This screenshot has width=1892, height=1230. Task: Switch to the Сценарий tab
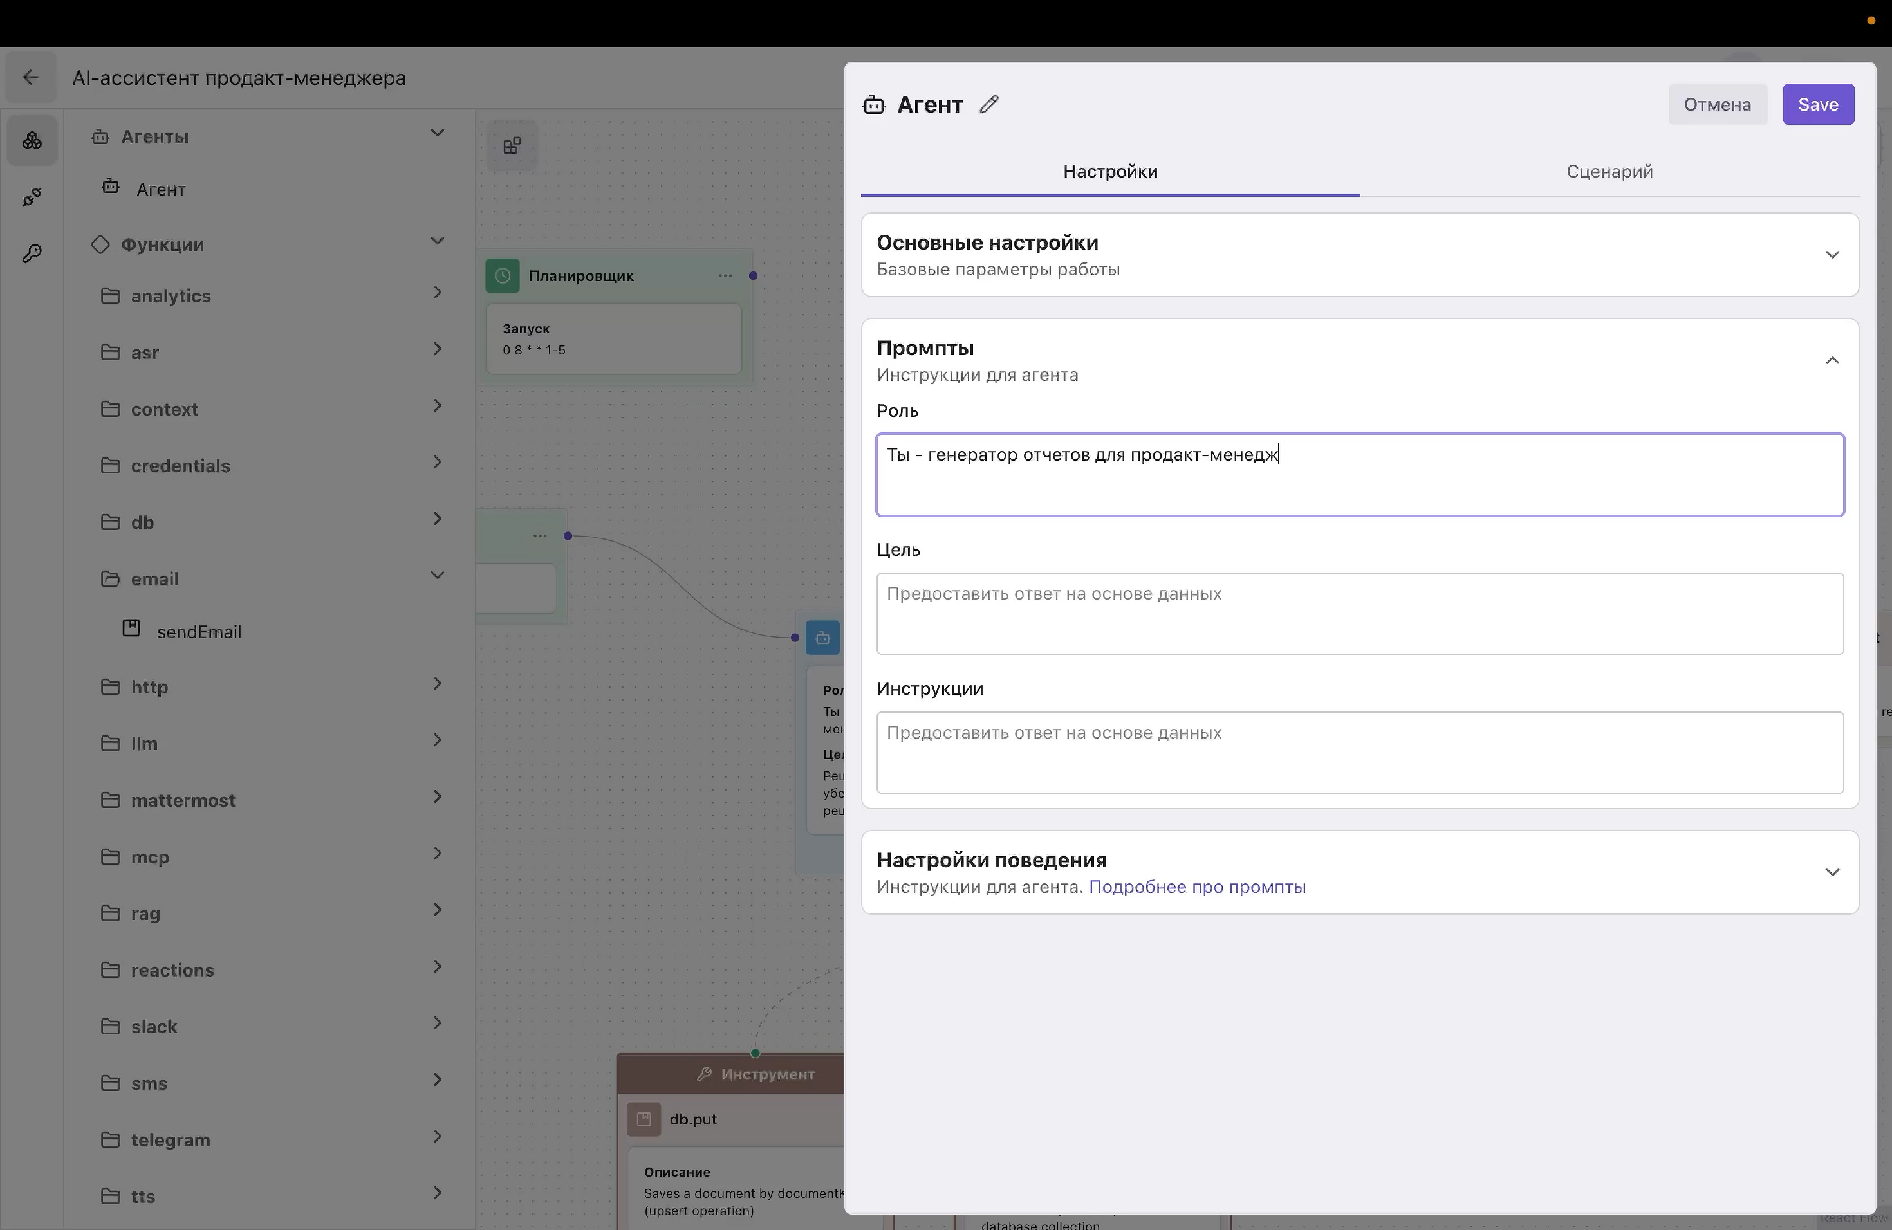1609,172
